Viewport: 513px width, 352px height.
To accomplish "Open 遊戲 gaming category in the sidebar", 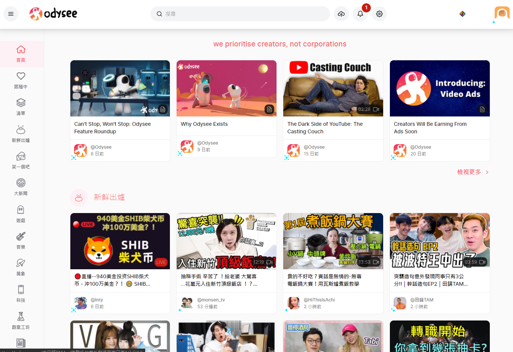I will [x=21, y=215].
